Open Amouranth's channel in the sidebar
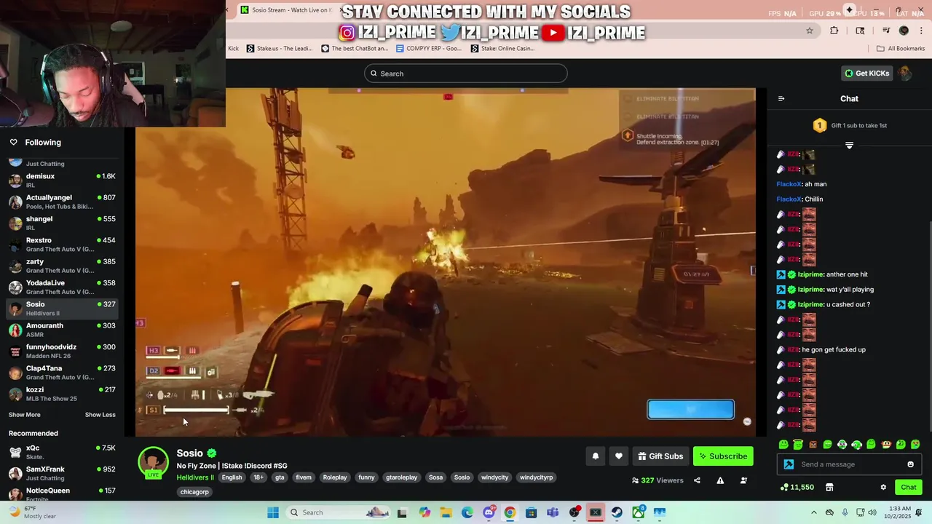This screenshot has width=932, height=524. 61,330
